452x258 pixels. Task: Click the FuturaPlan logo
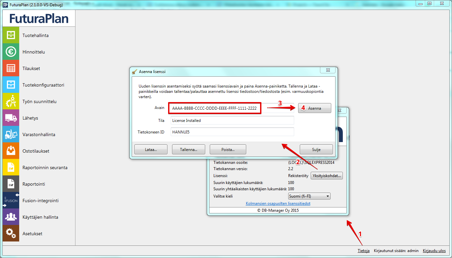(x=39, y=18)
